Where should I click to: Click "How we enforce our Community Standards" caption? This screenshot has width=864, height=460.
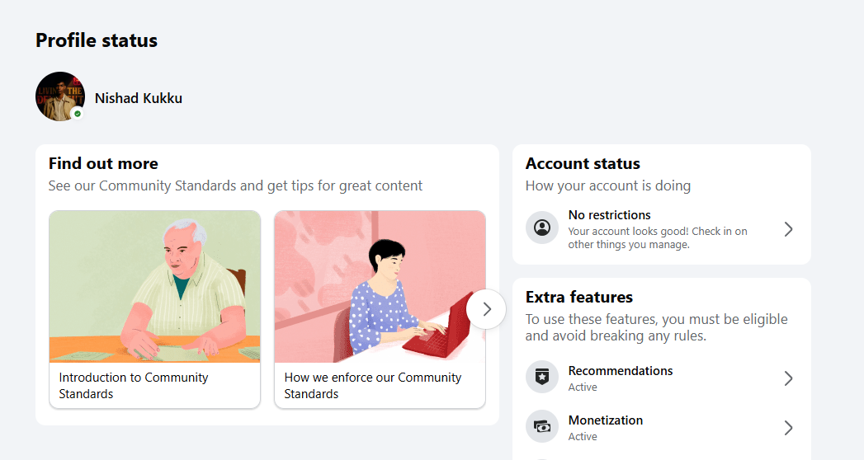coord(373,386)
